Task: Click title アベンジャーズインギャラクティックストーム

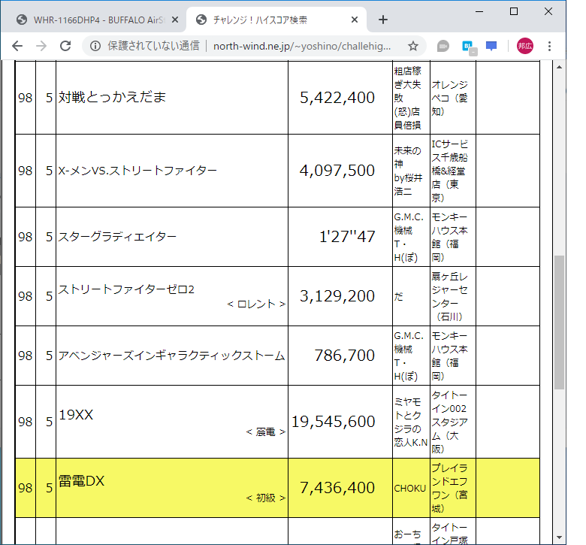Action: click(x=171, y=356)
